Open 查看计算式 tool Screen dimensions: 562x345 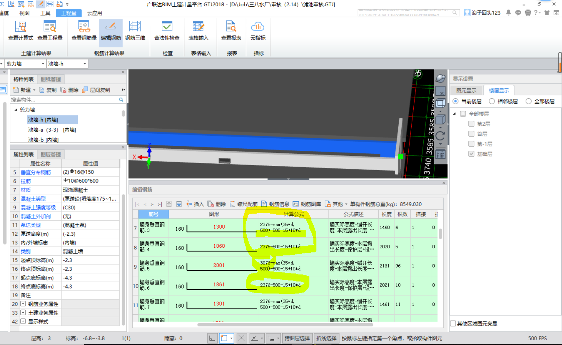tap(20, 31)
